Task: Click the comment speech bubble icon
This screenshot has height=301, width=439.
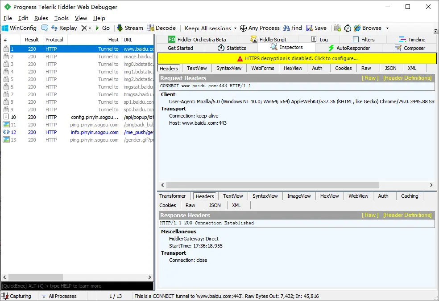Action: point(45,28)
